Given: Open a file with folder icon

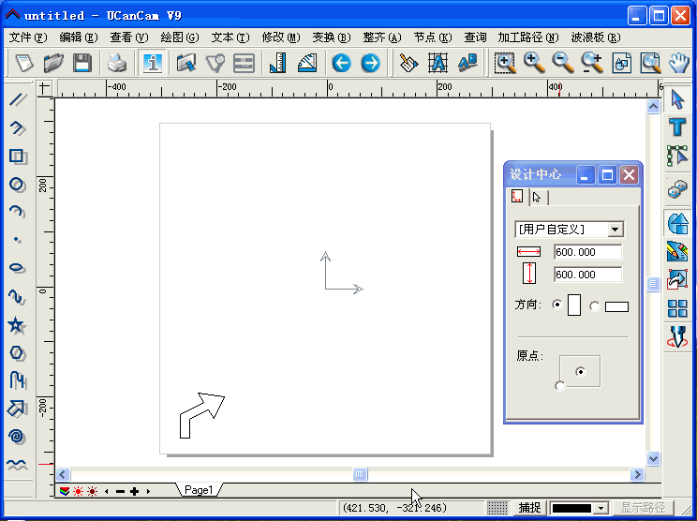Looking at the screenshot, I should point(53,63).
